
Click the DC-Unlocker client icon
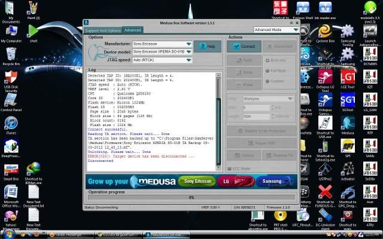[325, 219]
